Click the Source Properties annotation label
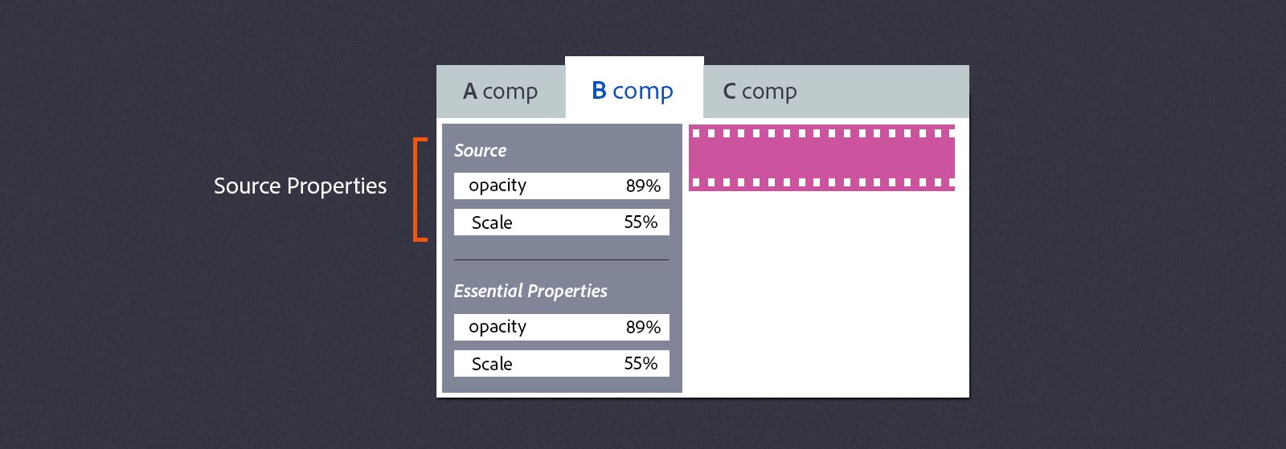The width and height of the screenshot is (1286, 449). tap(300, 186)
